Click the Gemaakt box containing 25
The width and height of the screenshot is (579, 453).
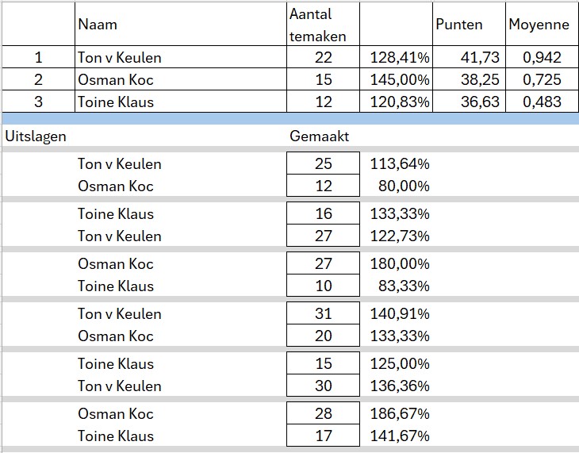click(x=323, y=164)
